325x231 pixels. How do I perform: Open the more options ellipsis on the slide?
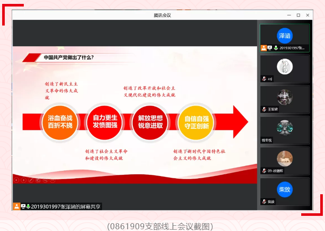(52, 180)
